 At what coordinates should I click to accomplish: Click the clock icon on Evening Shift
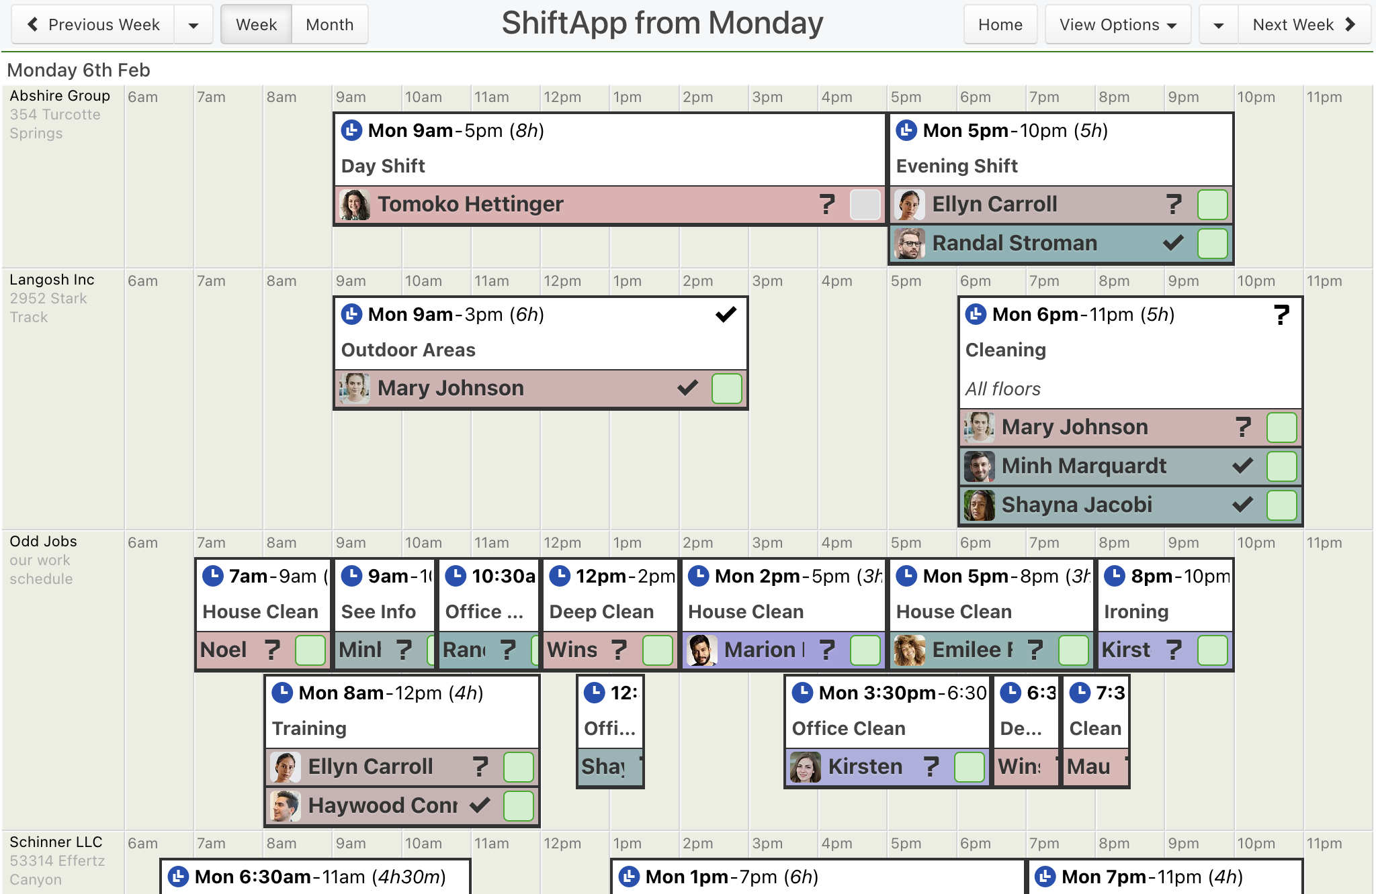906,130
